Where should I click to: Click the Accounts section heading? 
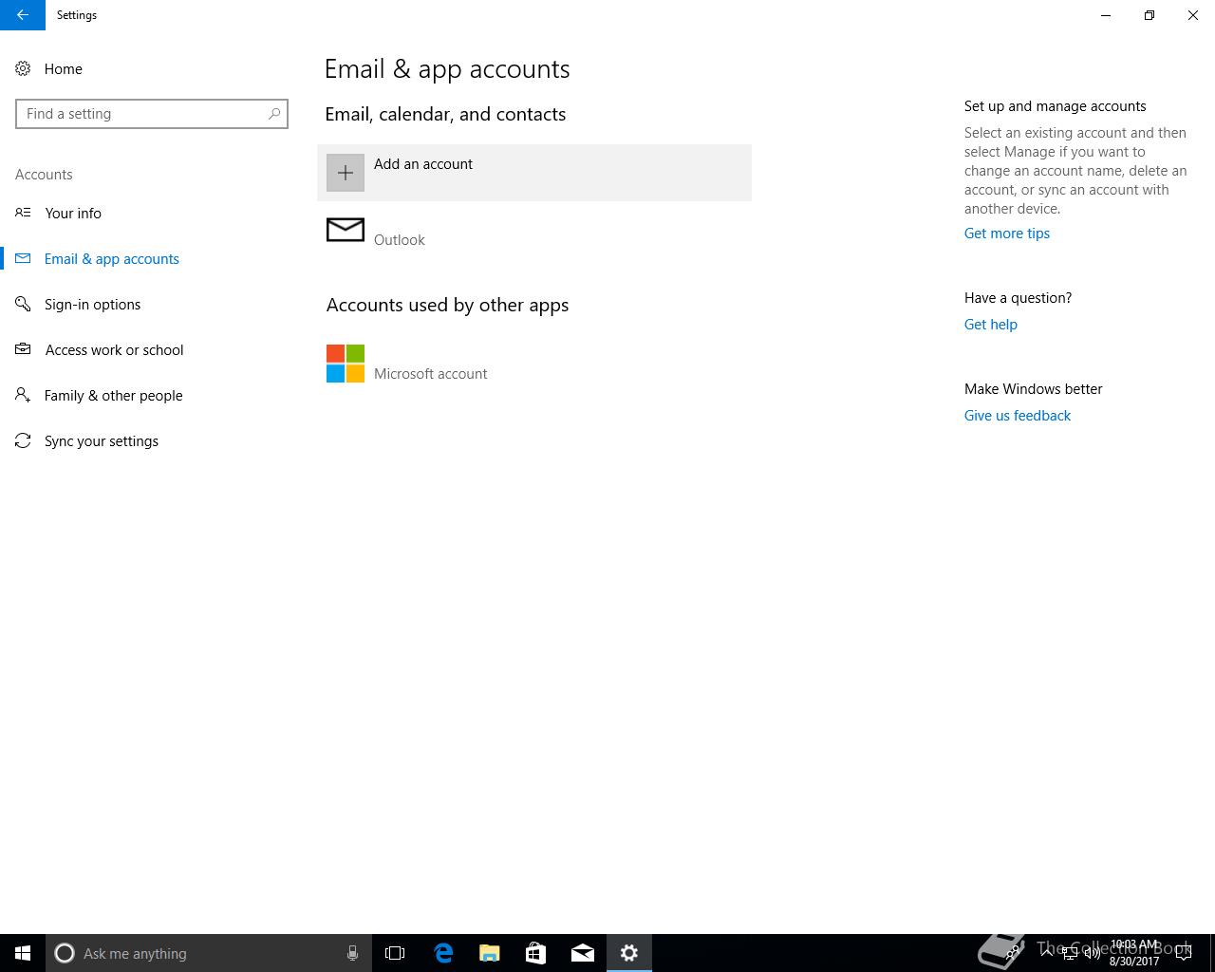pyautogui.click(x=44, y=175)
